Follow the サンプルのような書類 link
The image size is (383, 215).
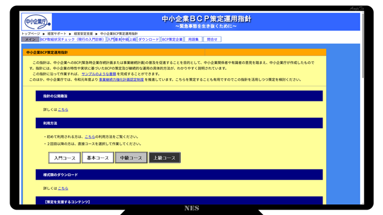pos(99,74)
